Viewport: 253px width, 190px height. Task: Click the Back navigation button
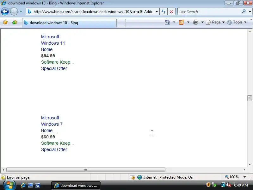click(5, 12)
